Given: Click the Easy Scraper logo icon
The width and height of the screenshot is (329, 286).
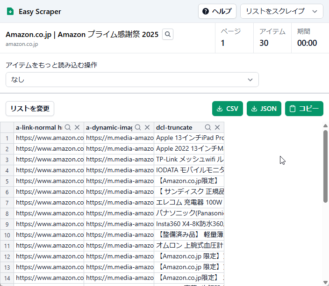Looking at the screenshot, I should point(10,11).
